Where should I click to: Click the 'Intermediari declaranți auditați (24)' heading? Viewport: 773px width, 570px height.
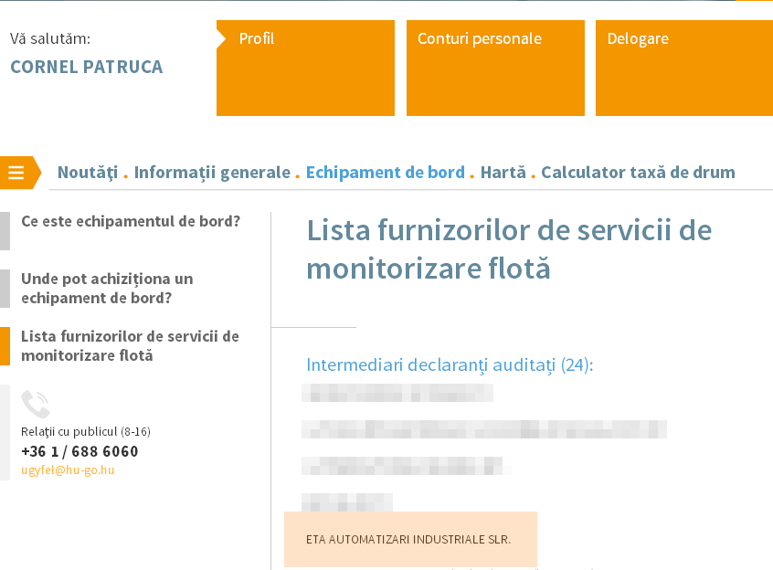tap(450, 365)
